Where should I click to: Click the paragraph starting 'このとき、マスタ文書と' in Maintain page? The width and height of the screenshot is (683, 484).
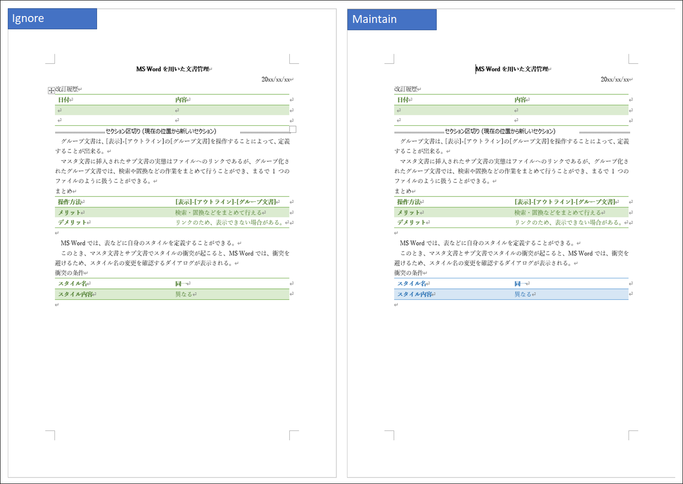click(512, 258)
